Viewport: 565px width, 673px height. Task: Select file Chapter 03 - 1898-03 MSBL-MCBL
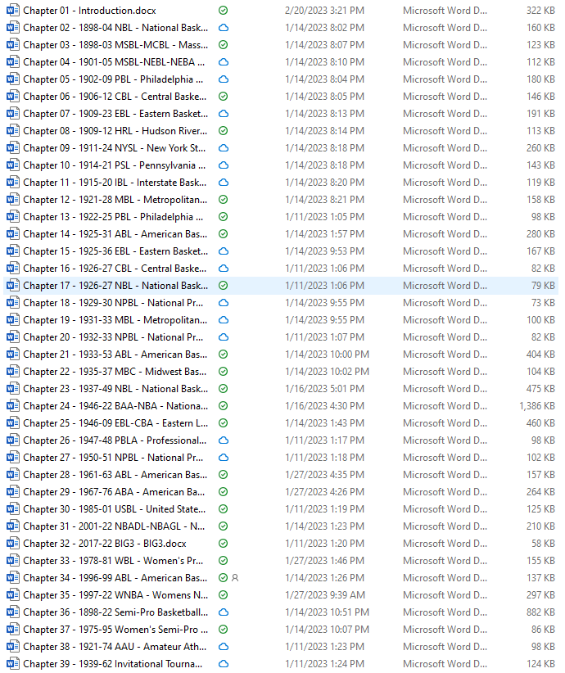[115, 45]
